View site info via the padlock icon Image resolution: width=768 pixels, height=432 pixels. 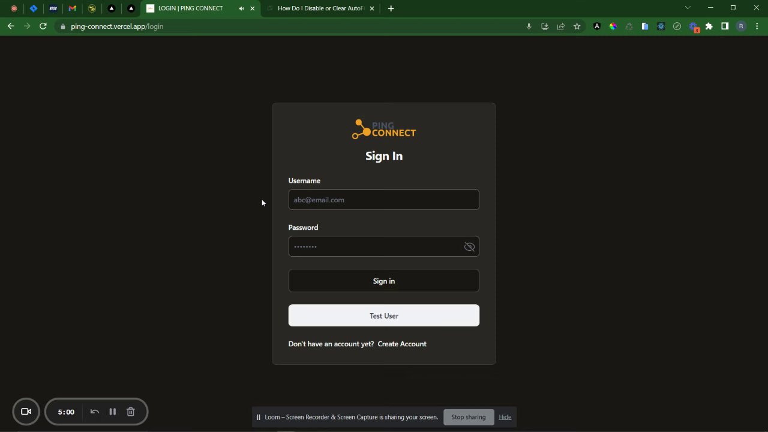tap(62, 26)
